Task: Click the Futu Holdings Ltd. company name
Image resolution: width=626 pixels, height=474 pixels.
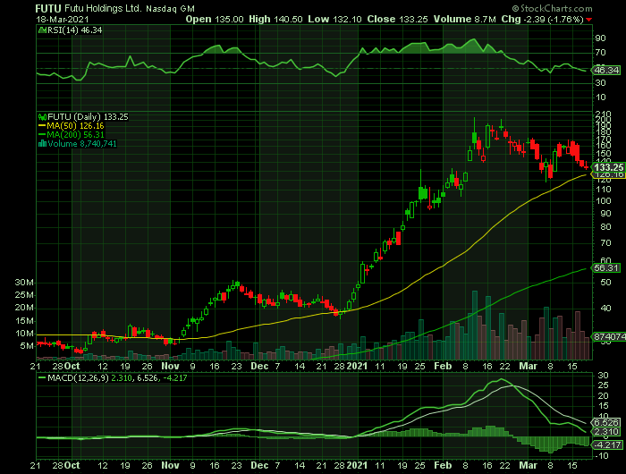Action: pyautogui.click(x=103, y=8)
